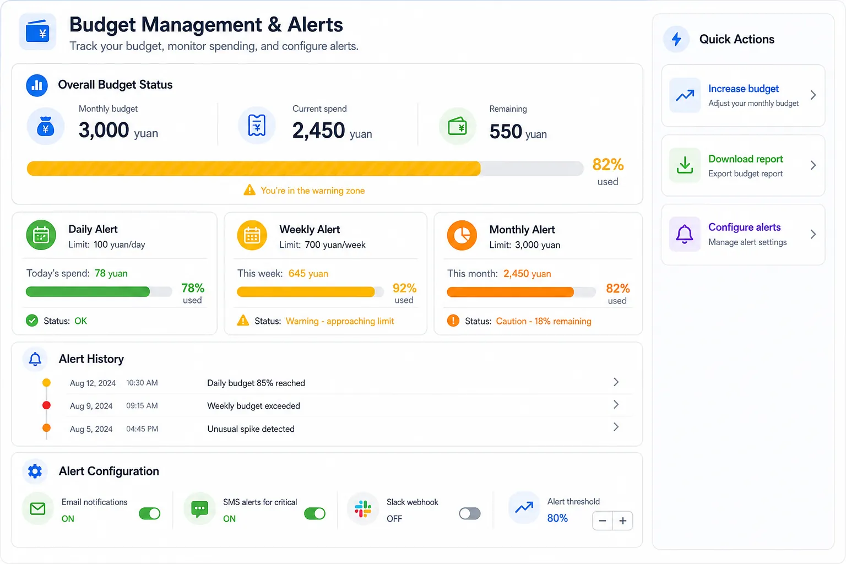This screenshot has height=564, width=846.
Task: Click the Monthly Alert pie chart icon
Action: pos(462,235)
